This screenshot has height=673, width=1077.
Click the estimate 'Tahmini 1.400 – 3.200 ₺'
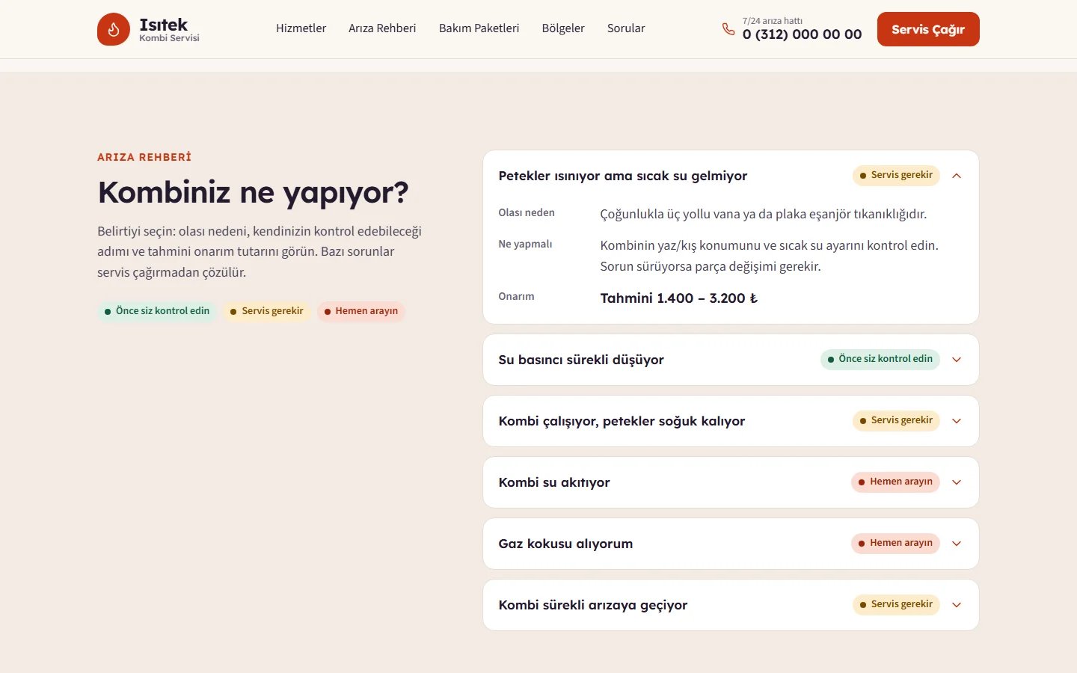[679, 298]
